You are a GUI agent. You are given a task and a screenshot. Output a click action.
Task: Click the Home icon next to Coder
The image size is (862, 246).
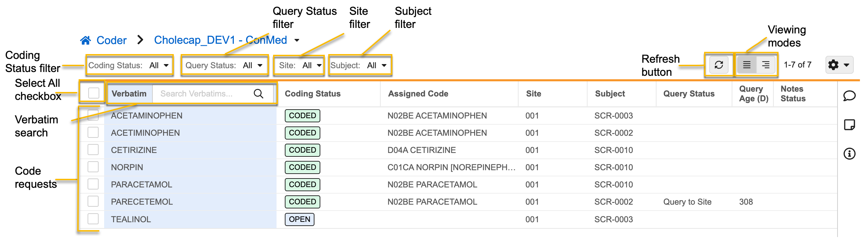click(86, 41)
